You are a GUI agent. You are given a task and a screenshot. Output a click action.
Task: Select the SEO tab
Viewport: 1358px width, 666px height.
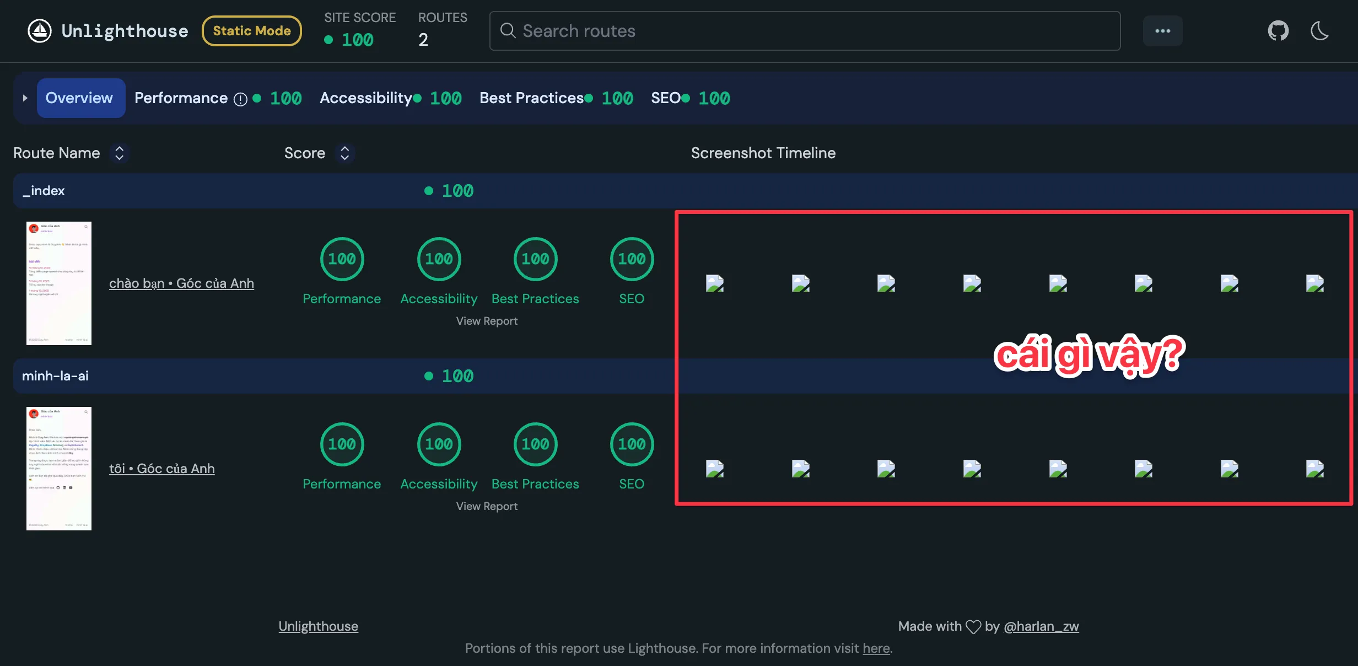point(665,98)
